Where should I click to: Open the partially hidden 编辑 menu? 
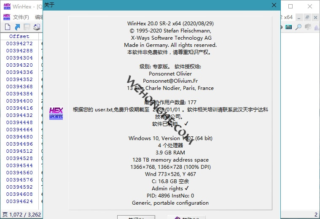tap(39, 17)
